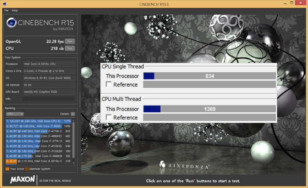This screenshot has height=188, width=308.
Task: Run the CPU benchmark test
Action: point(70,48)
